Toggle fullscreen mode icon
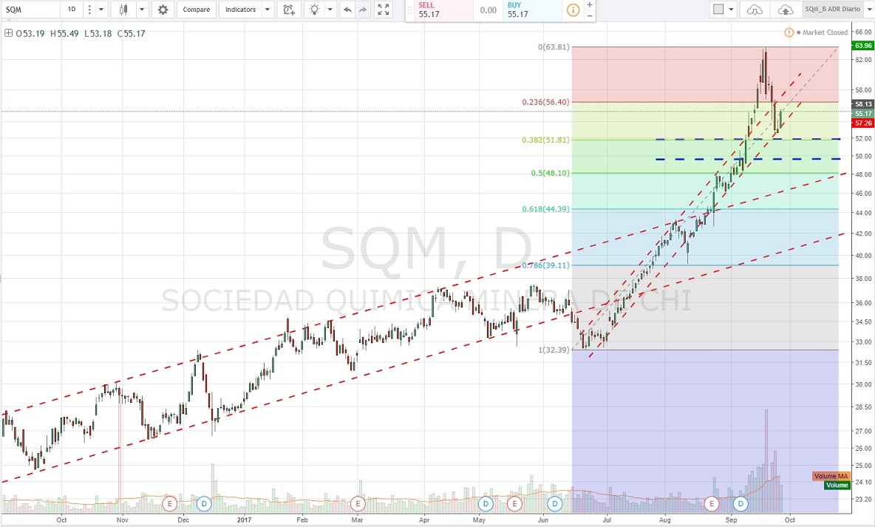Image resolution: width=875 pixels, height=527 pixels. point(383,10)
